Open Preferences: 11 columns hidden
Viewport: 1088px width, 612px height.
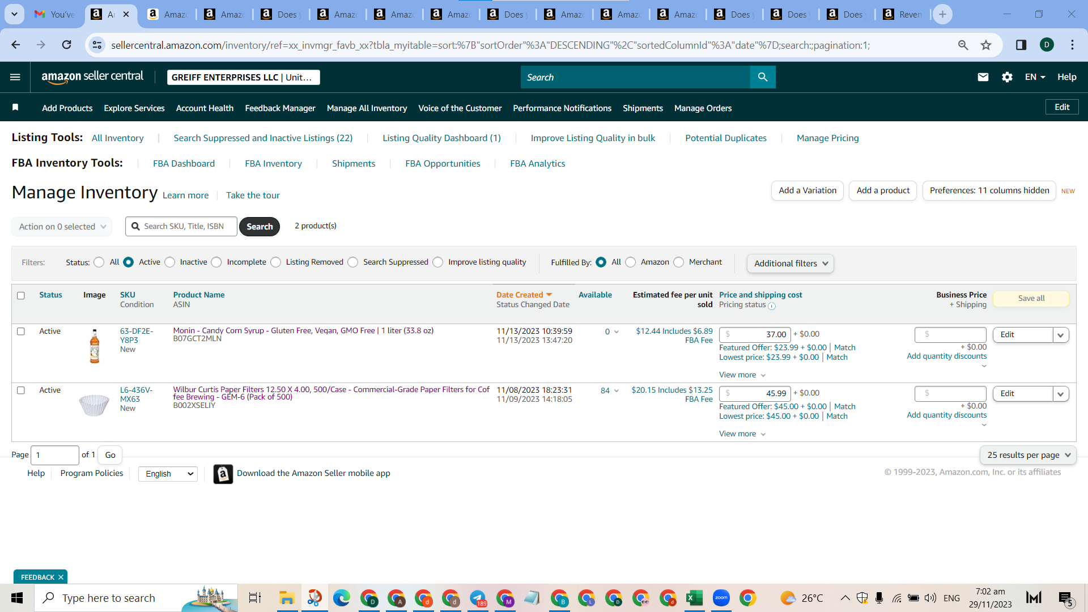(989, 191)
